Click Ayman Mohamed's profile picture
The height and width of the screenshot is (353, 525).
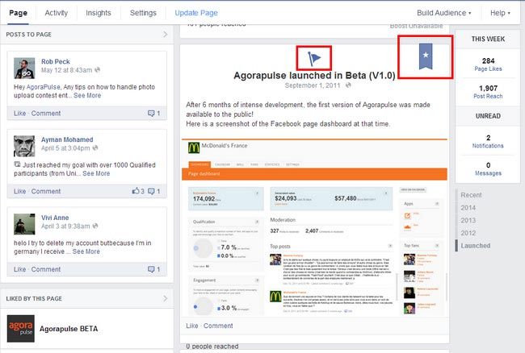(24, 146)
